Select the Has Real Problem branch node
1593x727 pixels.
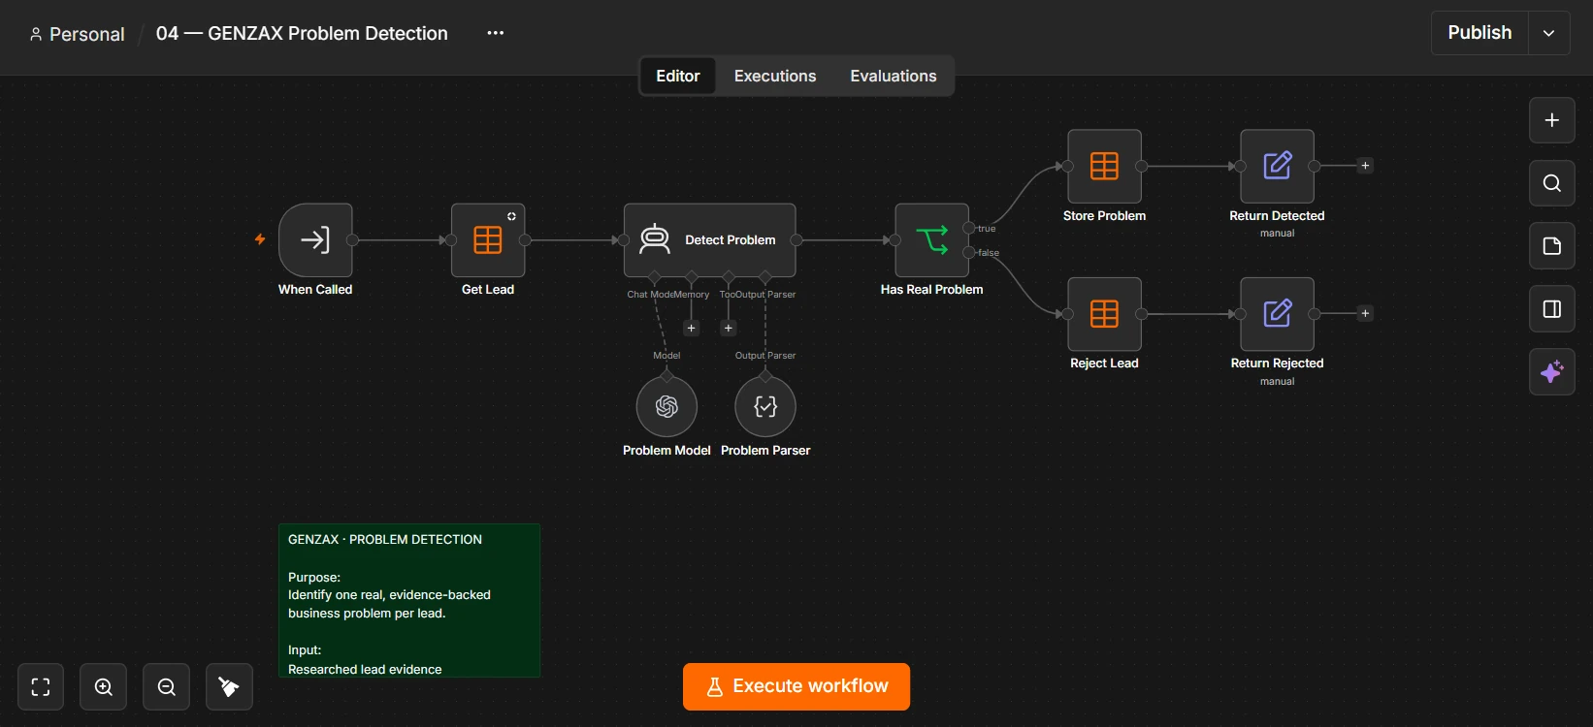pyautogui.click(x=932, y=240)
